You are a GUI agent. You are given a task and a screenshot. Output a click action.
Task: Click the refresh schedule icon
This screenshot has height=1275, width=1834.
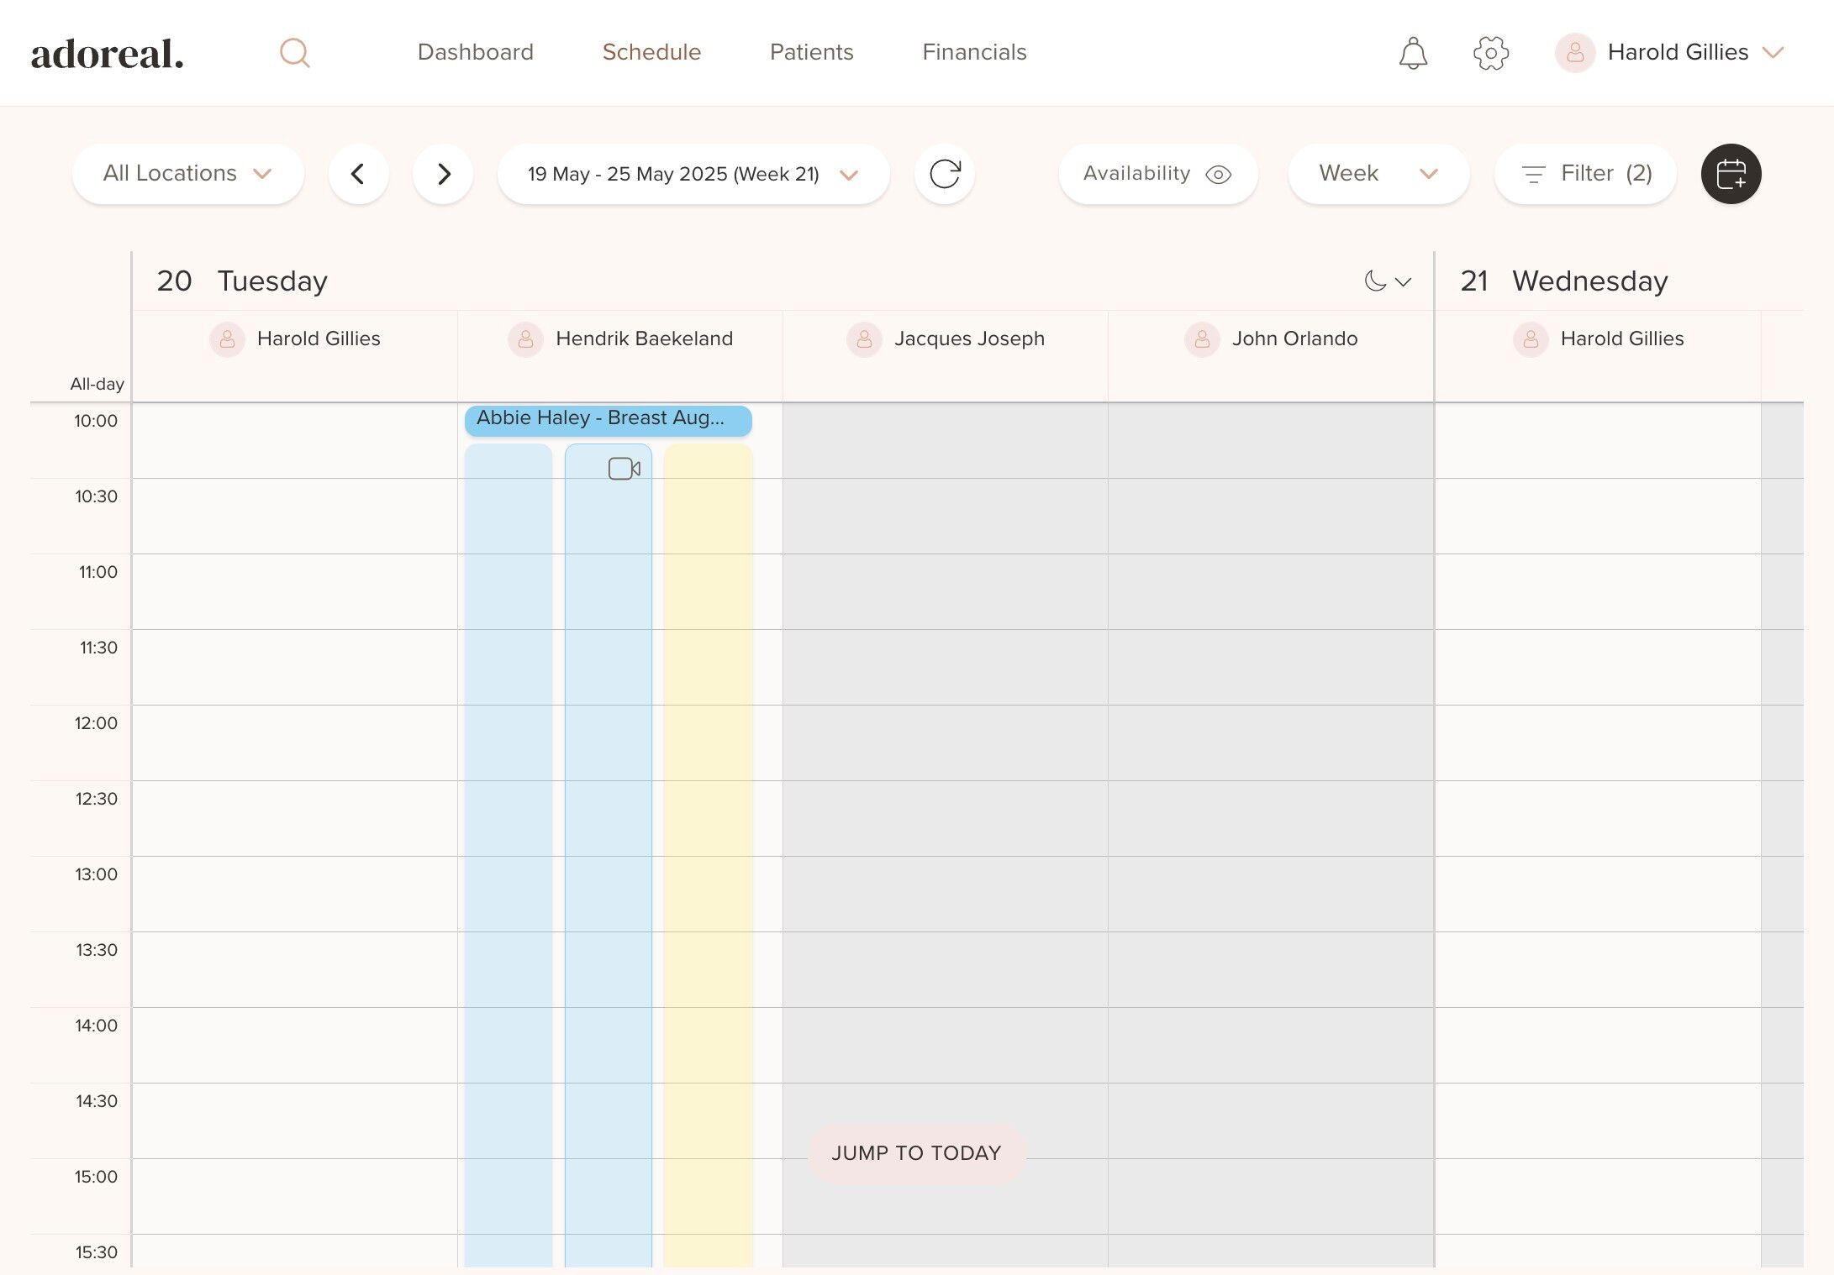point(945,174)
